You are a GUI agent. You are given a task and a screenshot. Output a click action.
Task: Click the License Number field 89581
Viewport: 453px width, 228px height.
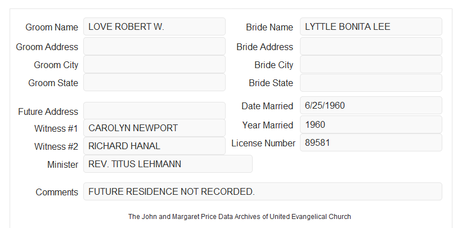pos(371,142)
